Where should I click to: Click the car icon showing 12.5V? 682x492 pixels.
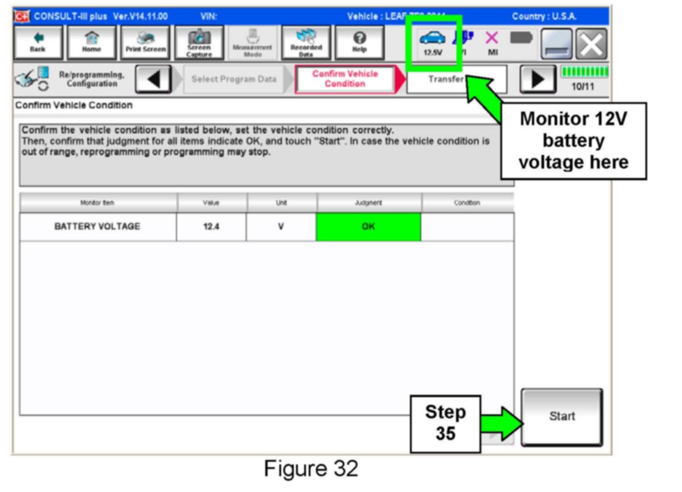[x=433, y=42]
